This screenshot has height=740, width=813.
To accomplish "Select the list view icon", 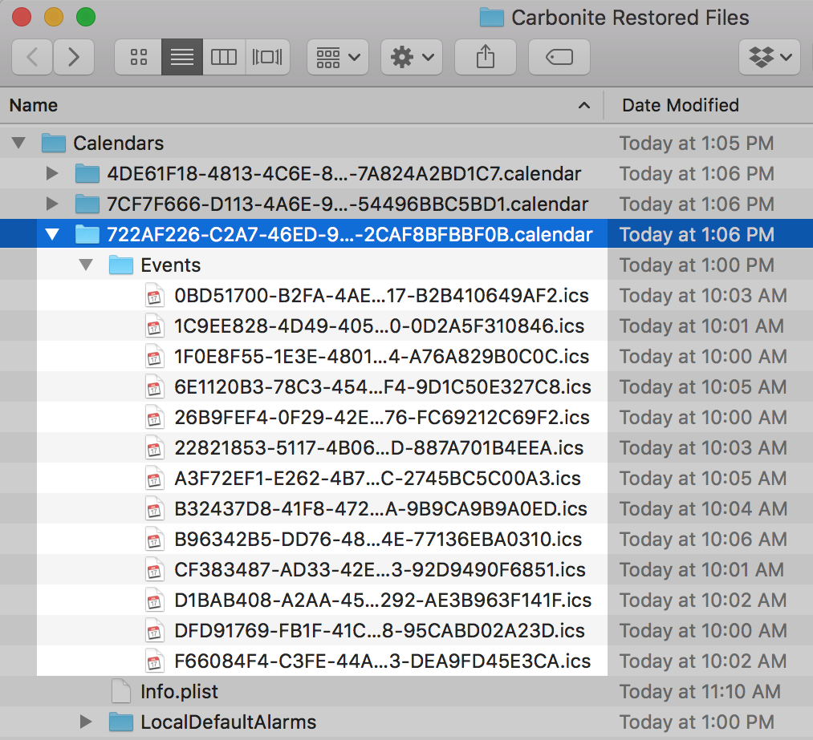I will coord(181,56).
